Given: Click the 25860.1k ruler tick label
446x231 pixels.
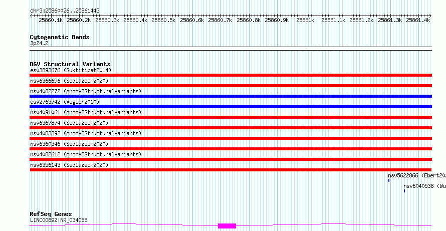Looking at the screenshot, I should (x=51, y=20).
